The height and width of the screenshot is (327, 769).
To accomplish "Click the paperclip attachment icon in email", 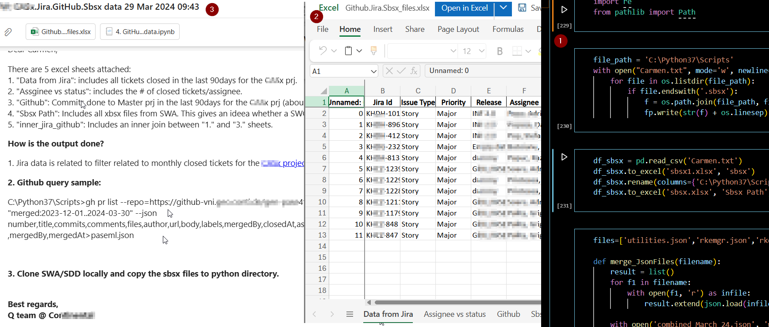I will (x=8, y=32).
